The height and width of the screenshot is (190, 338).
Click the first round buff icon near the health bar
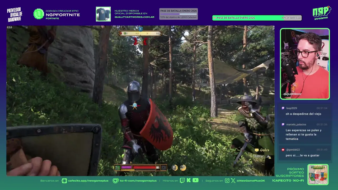click(x=175, y=168)
